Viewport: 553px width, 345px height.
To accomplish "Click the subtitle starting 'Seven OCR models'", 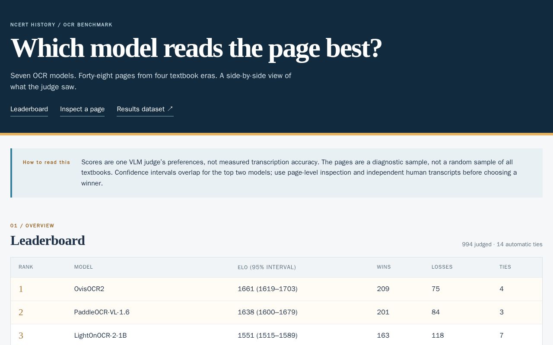I will [151, 81].
